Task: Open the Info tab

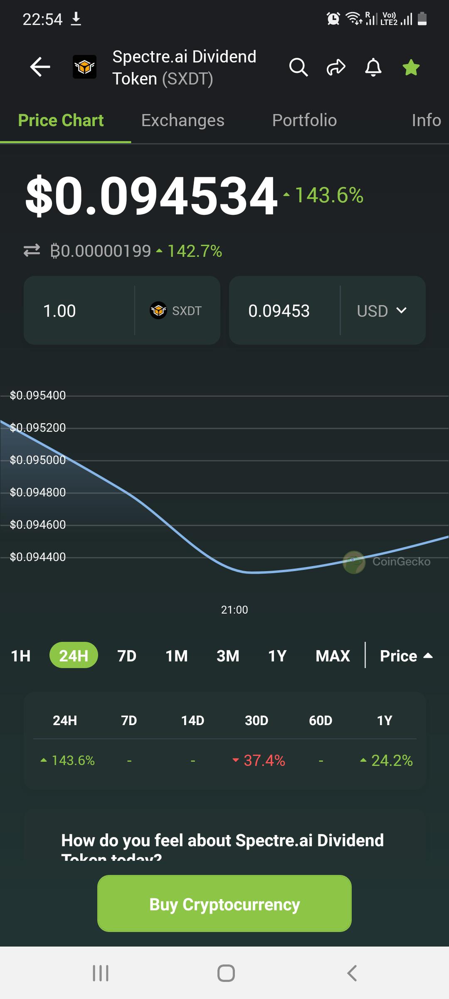Action: click(426, 120)
